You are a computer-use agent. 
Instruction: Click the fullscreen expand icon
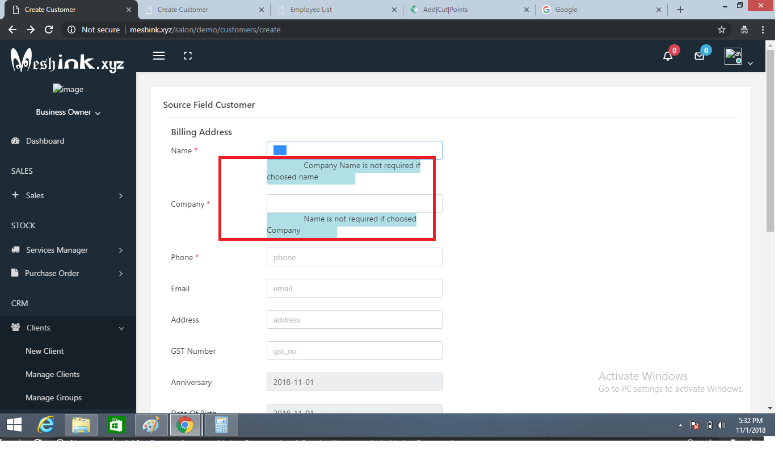click(188, 56)
